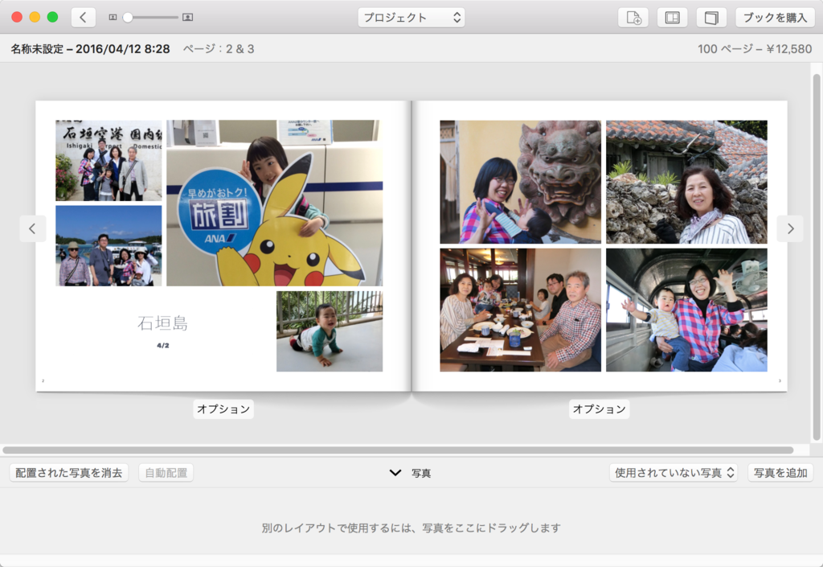Click the 写真を追加 button
Viewport: 823px width, 567px height.
point(780,473)
